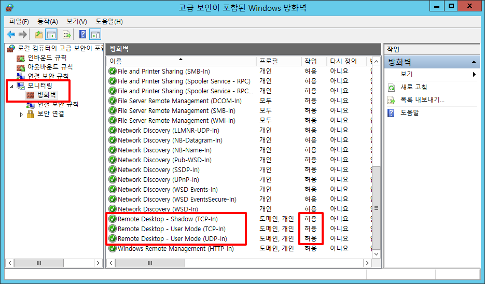Select Network Discovery (WSD EventsSecure-In) rule

pos(177,200)
